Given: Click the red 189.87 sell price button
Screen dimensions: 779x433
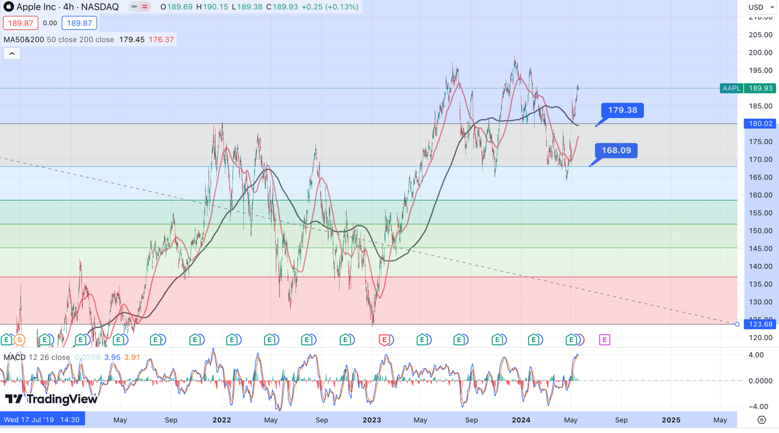Looking at the screenshot, I should tap(21, 23).
